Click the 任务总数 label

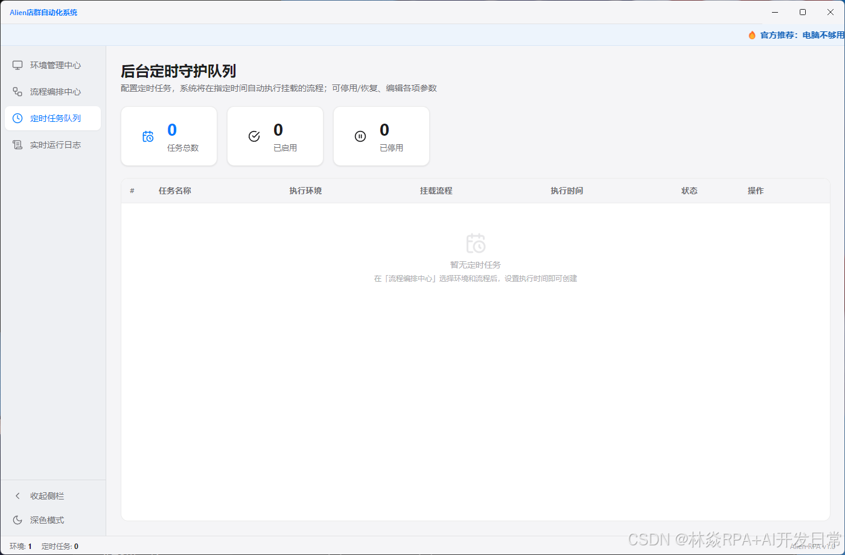[x=183, y=148]
